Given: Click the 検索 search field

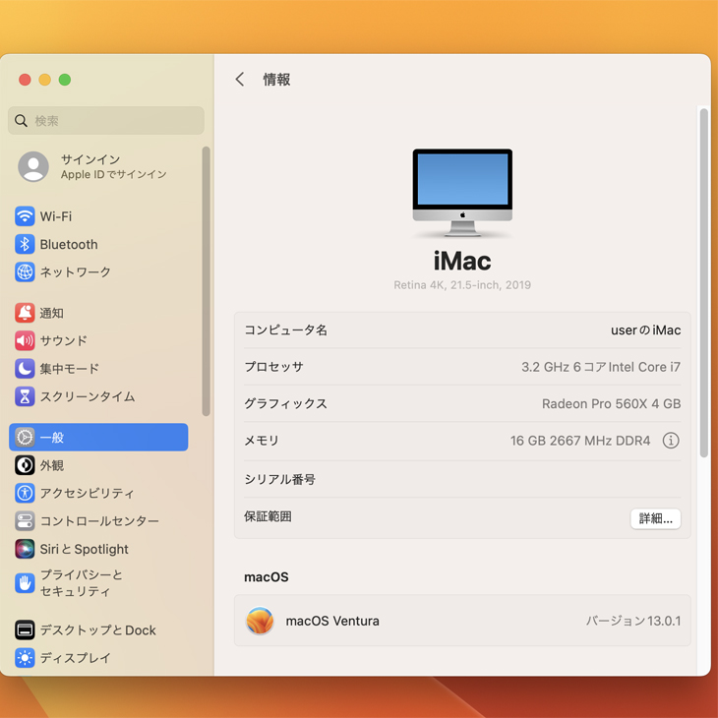Looking at the screenshot, I should (x=106, y=121).
